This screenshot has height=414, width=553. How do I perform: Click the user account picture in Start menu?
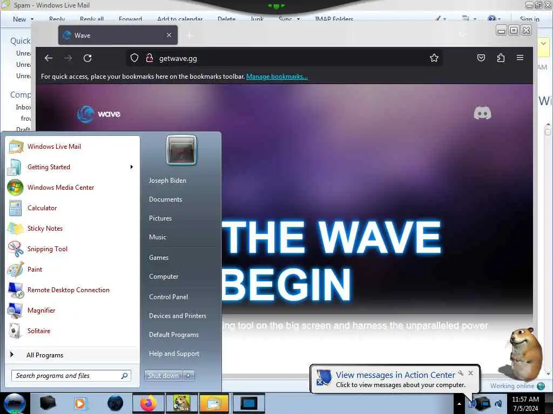[x=181, y=150]
